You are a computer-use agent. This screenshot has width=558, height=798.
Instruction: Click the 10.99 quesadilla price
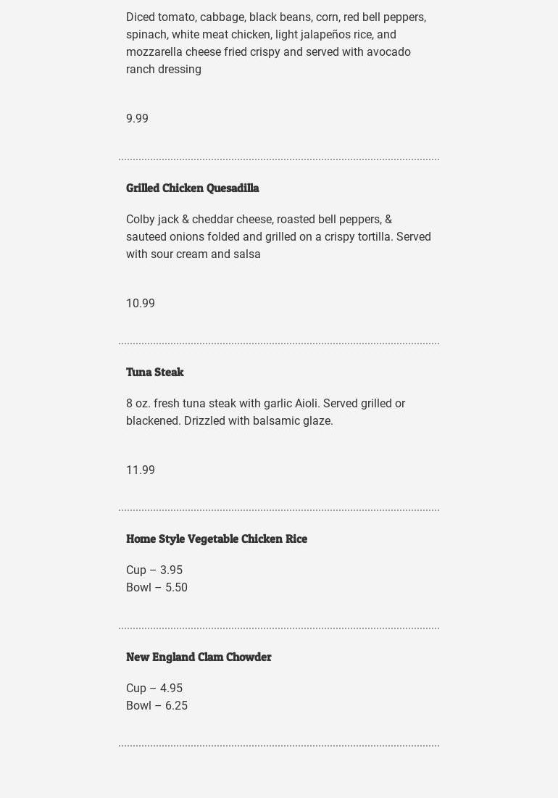point(140,303)
